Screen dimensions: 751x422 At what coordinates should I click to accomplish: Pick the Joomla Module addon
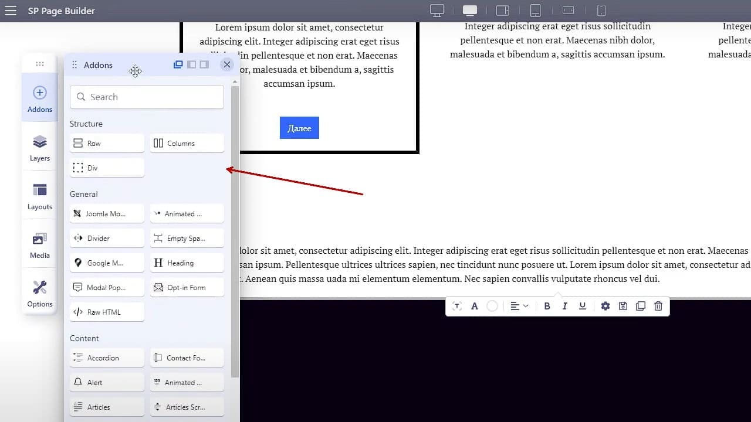point(107,213)
